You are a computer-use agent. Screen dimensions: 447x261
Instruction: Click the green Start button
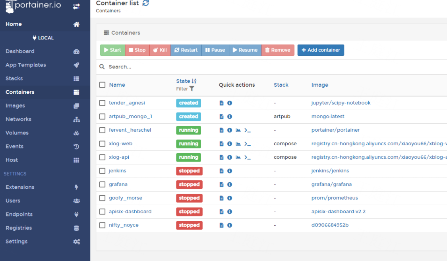pyautogui.click(x=112, y=50)
